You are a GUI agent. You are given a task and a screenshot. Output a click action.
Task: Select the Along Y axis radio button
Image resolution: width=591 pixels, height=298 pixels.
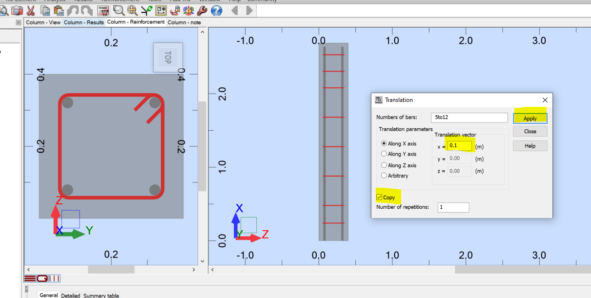384,154
